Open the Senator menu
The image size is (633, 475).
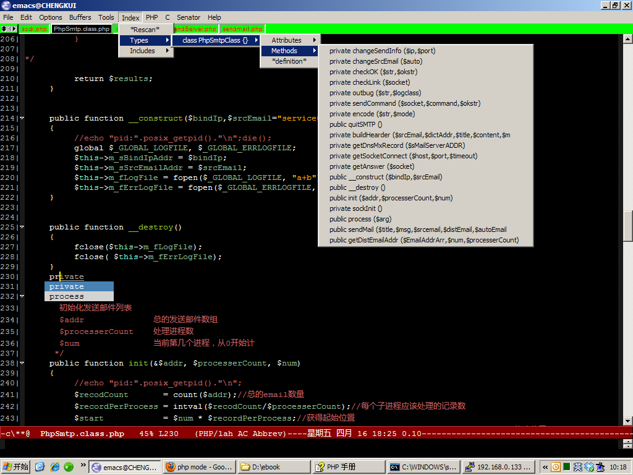click(x=189, y=17)
